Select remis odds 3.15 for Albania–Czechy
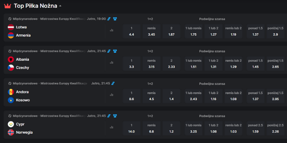The width and height of the screenshot is (287, 143). pos(151,64)
